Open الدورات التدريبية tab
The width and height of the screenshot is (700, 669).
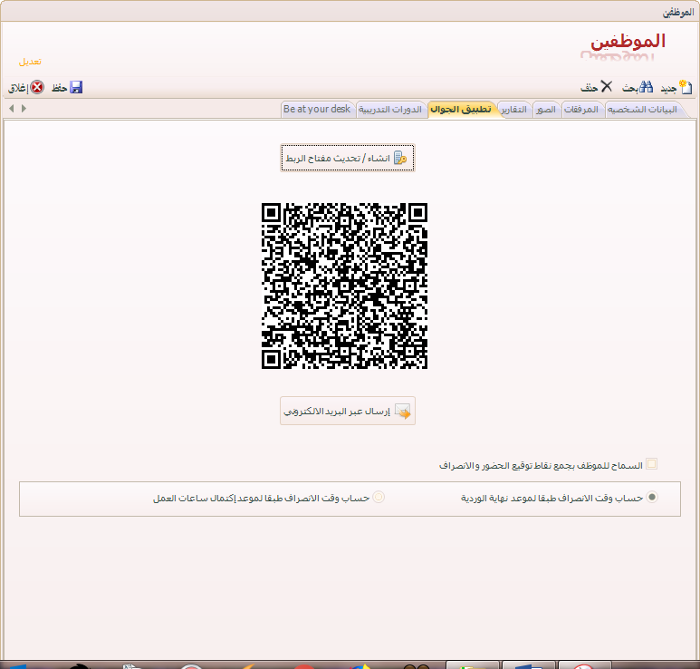pyautogui.click(x=390, y=110)
